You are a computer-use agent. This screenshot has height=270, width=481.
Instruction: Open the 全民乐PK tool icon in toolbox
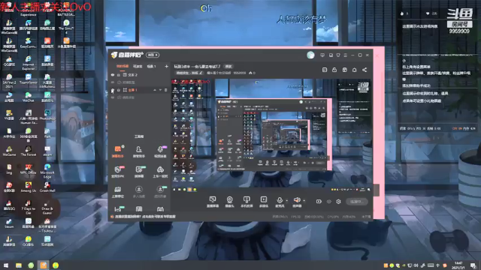118,172
